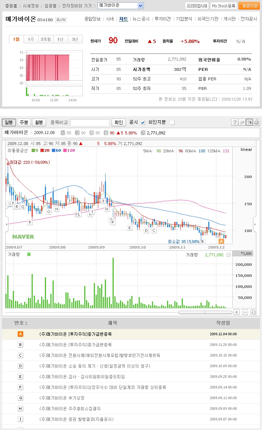Open the 시세 menu tab

(110, 19)
